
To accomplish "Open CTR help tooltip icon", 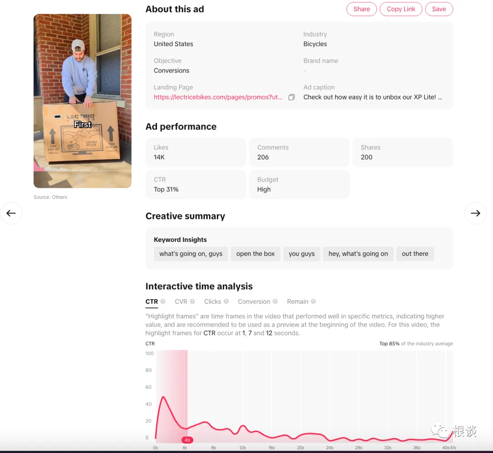I will tap(163, 301).
